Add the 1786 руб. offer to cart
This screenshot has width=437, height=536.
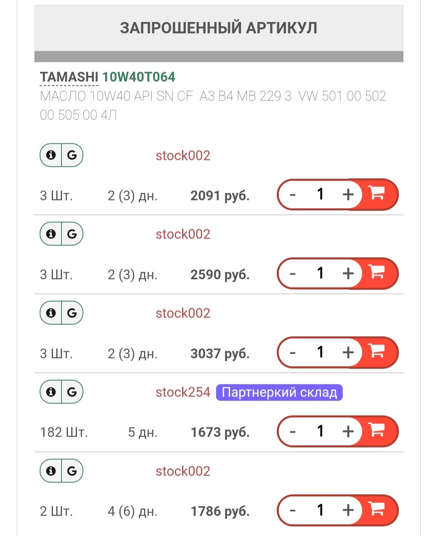pyautogui.click(x=377, y=510)
